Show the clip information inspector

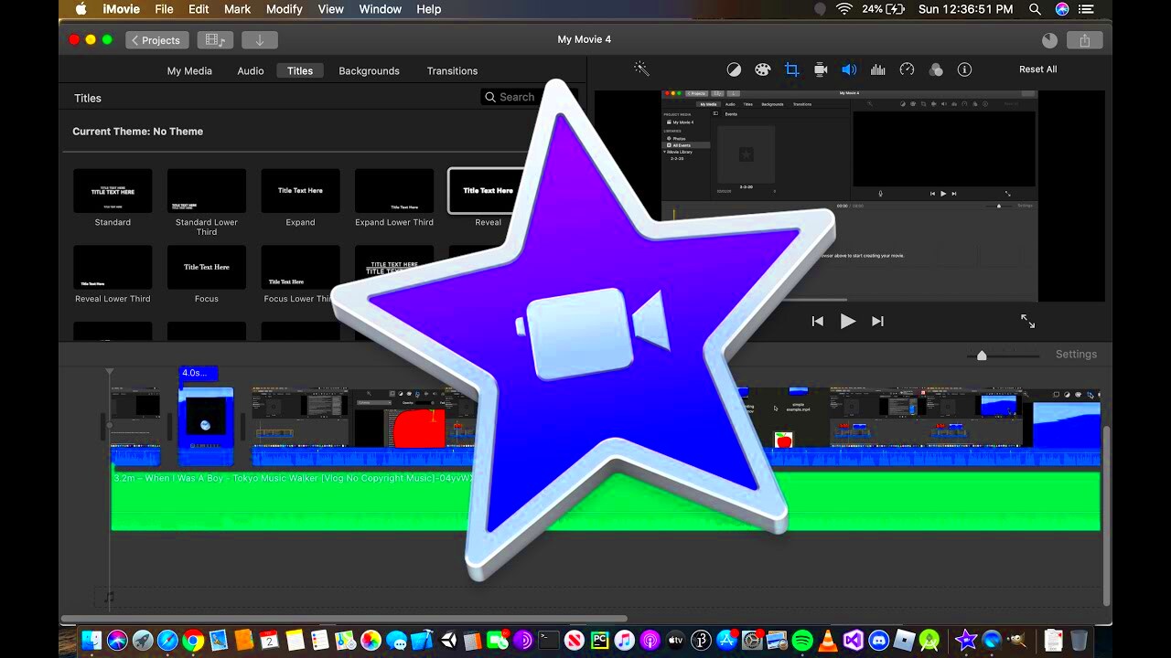pos(964,69)
